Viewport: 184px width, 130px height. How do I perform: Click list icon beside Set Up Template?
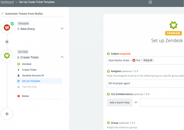click(x=19, y=81)
